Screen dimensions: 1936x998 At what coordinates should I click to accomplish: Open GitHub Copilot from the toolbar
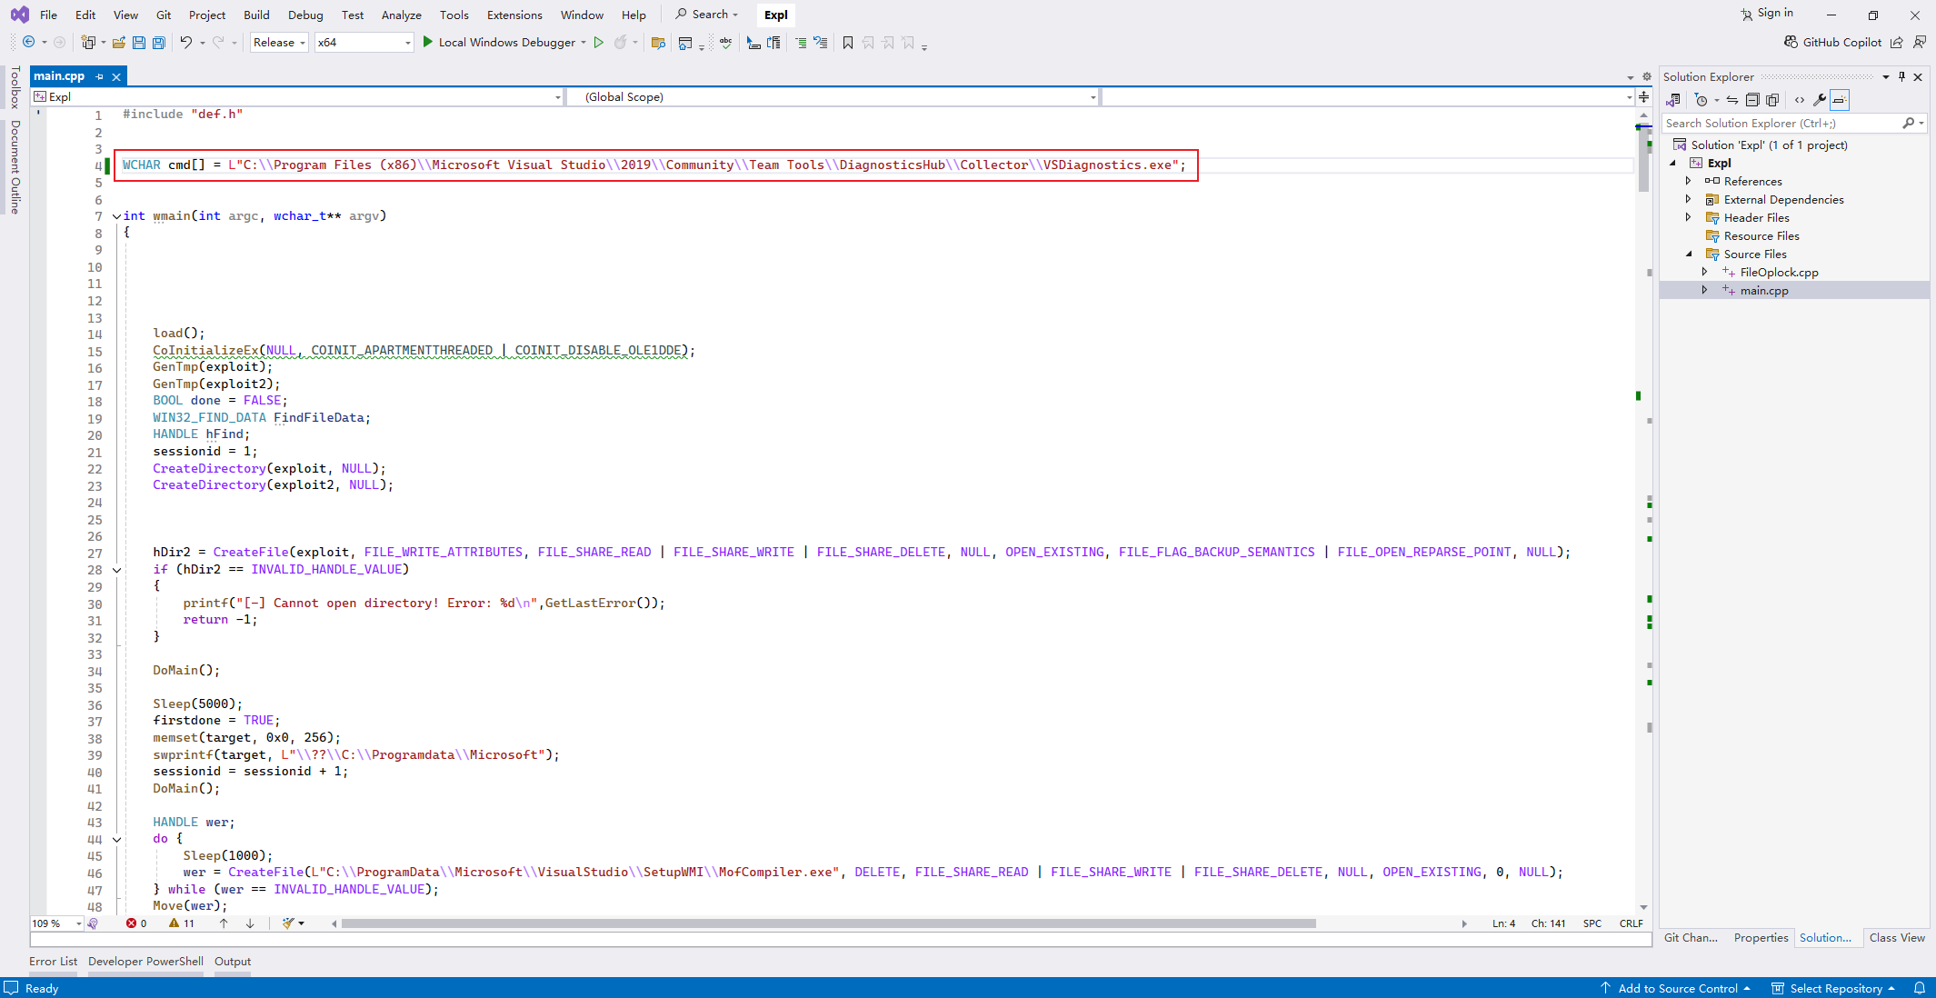click(x=1833, y=42)
